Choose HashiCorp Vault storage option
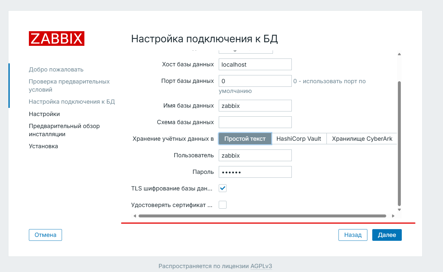 pos(299,139)
